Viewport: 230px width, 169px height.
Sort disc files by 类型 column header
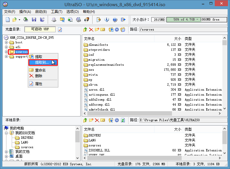(x=202, y=39)
